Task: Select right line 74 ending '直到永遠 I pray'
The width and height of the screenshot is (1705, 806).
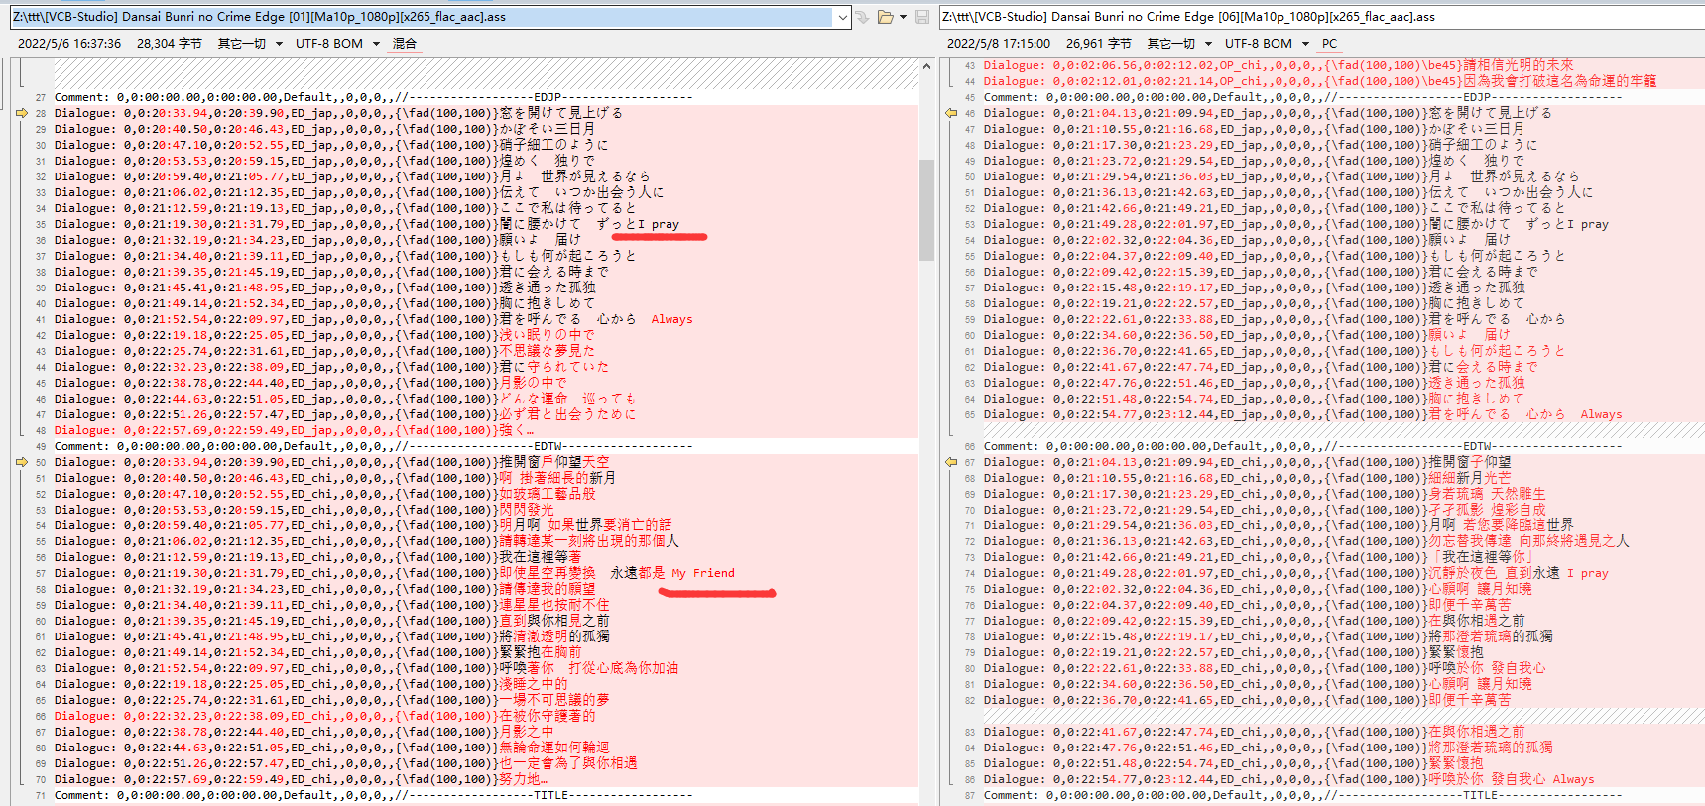Action: pos(1344,573)
